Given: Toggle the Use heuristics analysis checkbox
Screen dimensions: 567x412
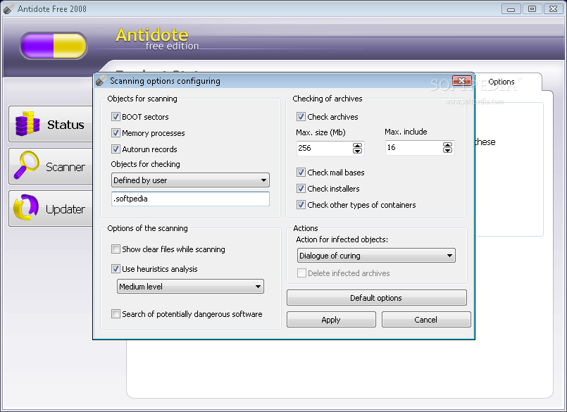Looking at the screenshot, I should point(116,269).
